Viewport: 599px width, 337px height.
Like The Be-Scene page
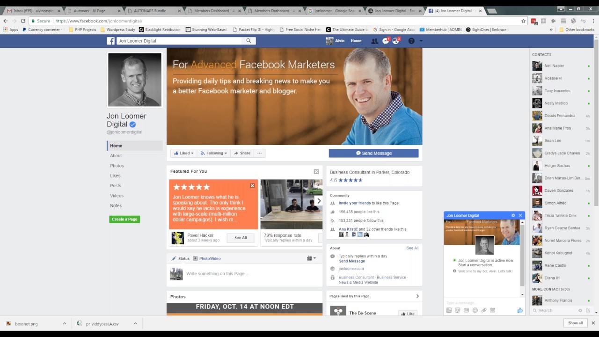408,314
